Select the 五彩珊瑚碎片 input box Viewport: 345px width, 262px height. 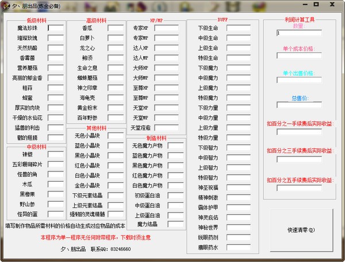point(56,165)
